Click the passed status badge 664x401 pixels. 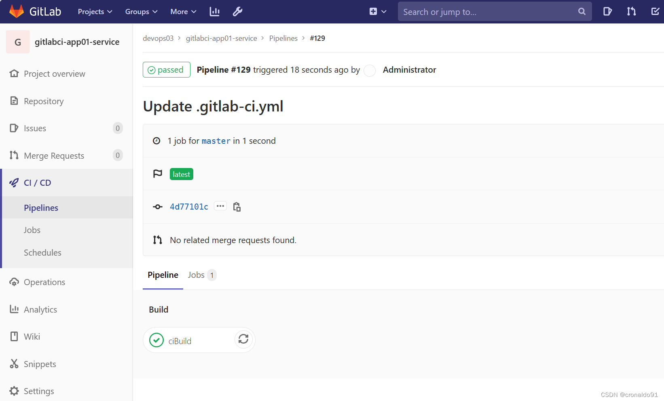pos(167,70)
